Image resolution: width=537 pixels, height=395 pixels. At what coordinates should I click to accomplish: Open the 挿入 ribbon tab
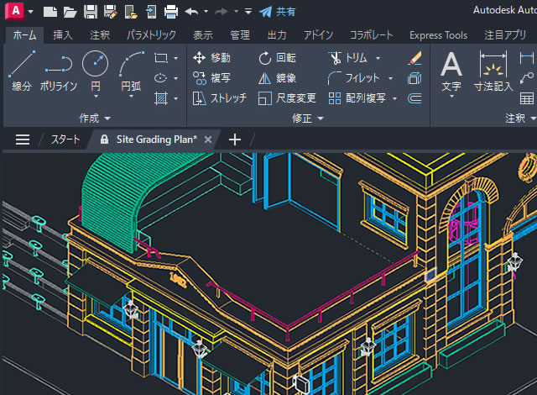coord(63,35)
